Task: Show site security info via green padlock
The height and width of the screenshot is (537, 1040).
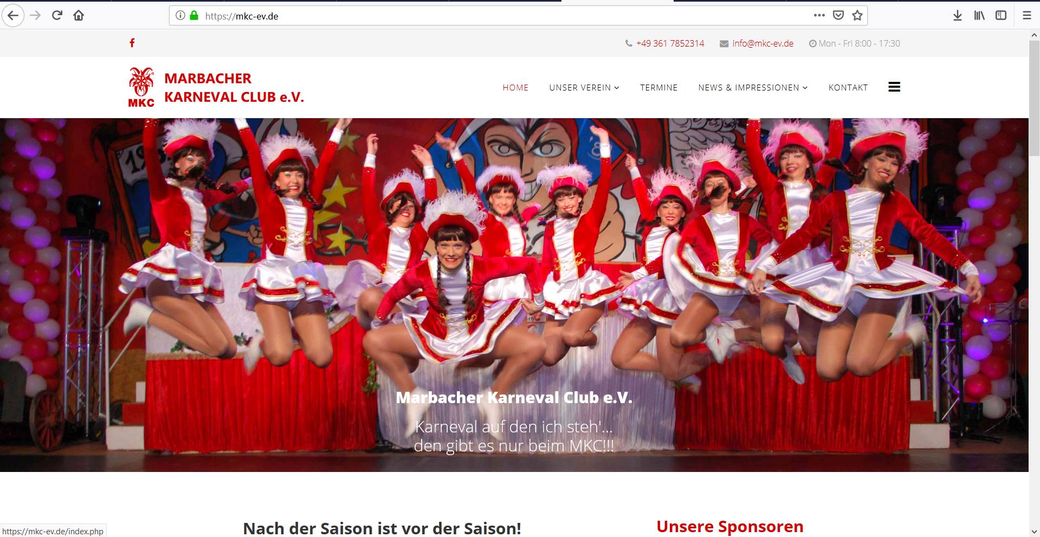Action: pyautogui.click(x=194, y=16)
